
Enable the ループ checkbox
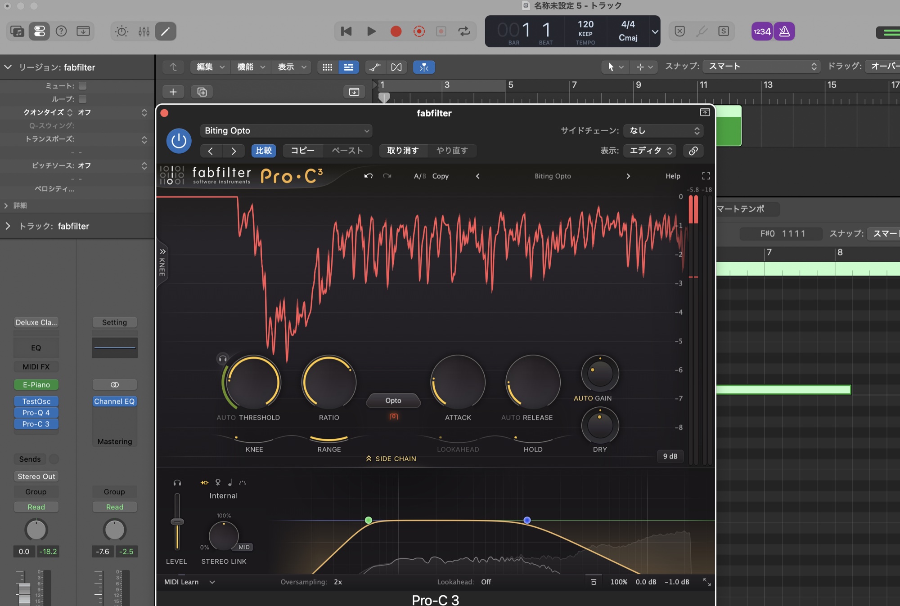(x=82, y=98)
